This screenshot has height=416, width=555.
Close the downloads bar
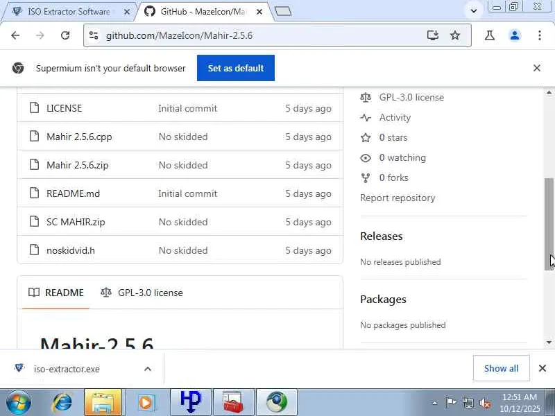point(542,368)
